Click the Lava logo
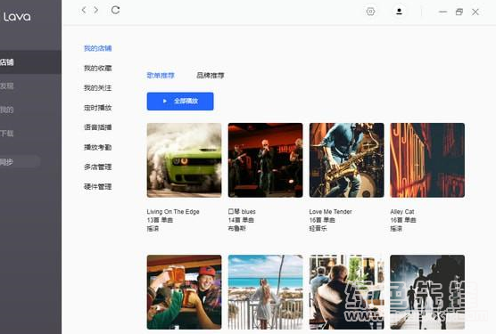 (x=17, y=17)
